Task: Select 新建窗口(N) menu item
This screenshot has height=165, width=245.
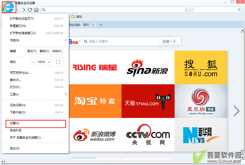Action: click(x=35, y=26)
